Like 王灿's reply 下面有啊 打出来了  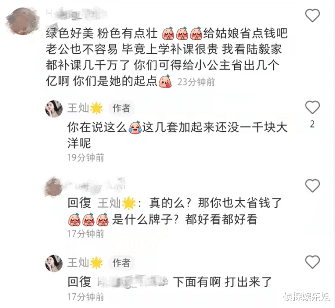pyautogui.click(x=313, y=261)
